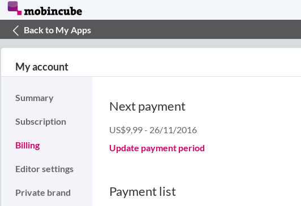
Task: Click the Next payment heading
Action: 148,107
